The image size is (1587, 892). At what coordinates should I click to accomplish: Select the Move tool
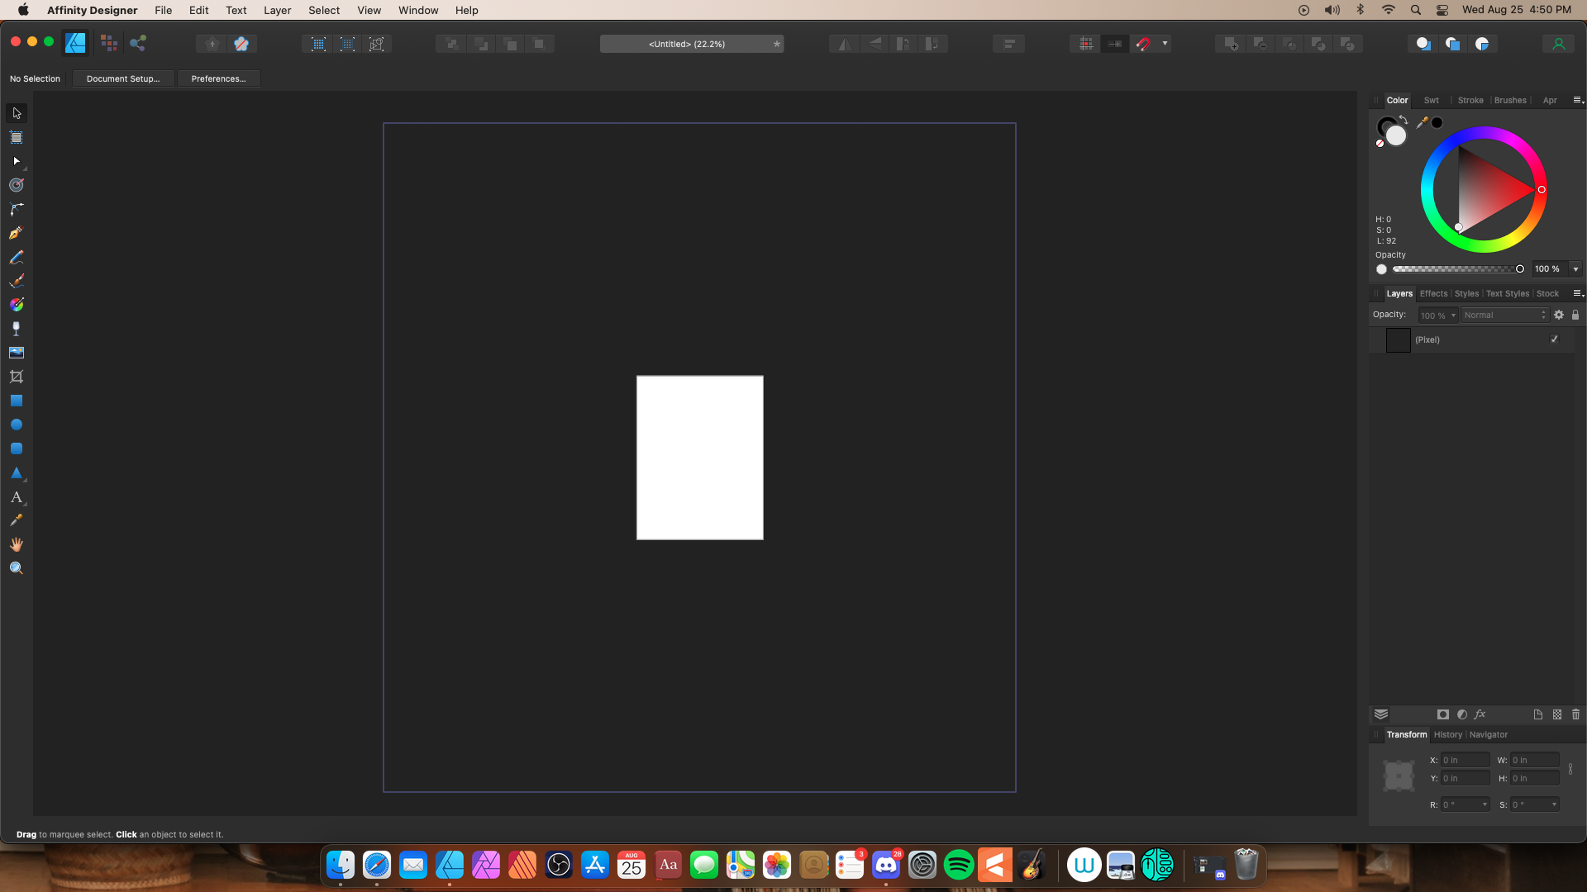pyautogui.click(x=17, y=113)
